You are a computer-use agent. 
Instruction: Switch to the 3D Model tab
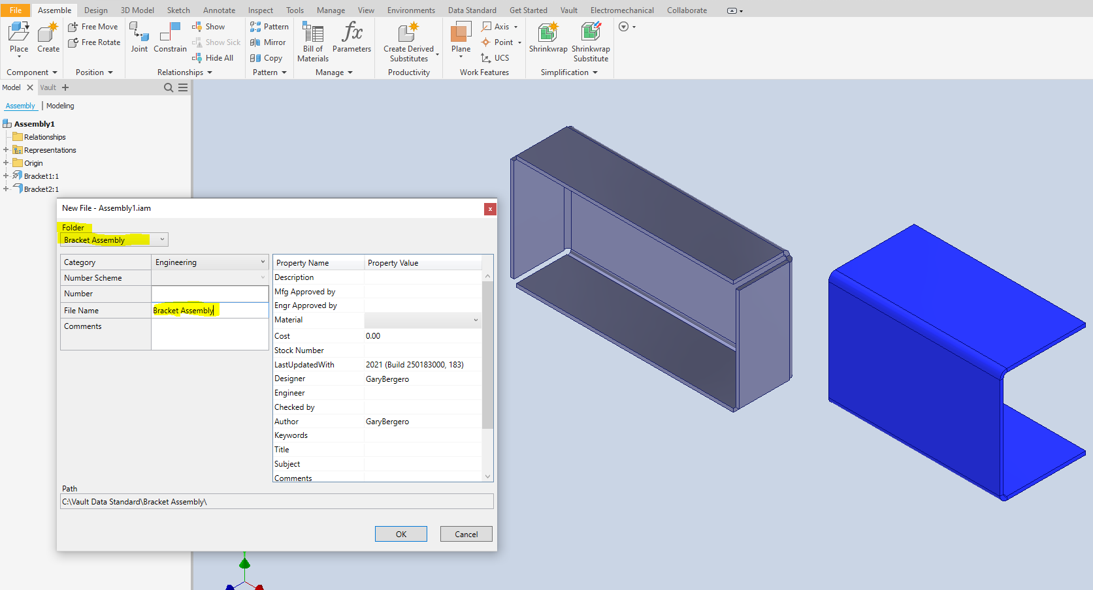tap(137, 10)
